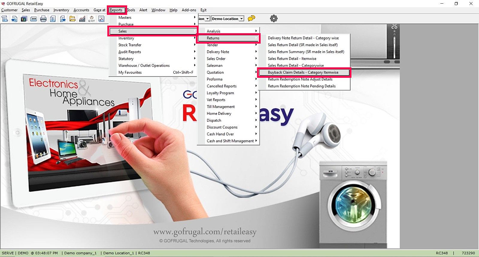Open Return Redemption Note Adjust Details
The image size is (479, 257).
pyautogui.click(x=304, y=79)
